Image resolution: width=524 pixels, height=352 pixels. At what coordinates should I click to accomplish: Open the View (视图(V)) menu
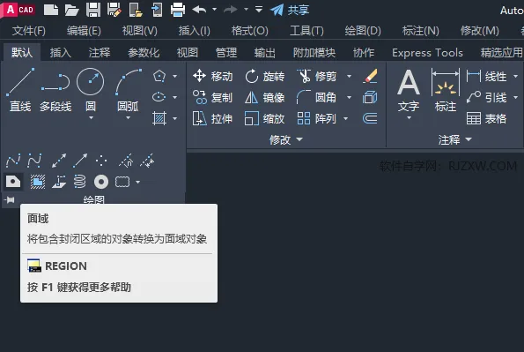pos(140,31)
